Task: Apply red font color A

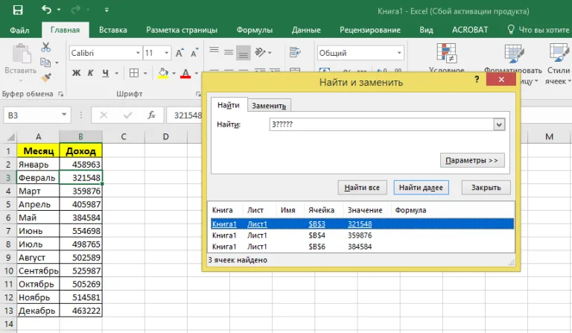Action: point(185,73)
